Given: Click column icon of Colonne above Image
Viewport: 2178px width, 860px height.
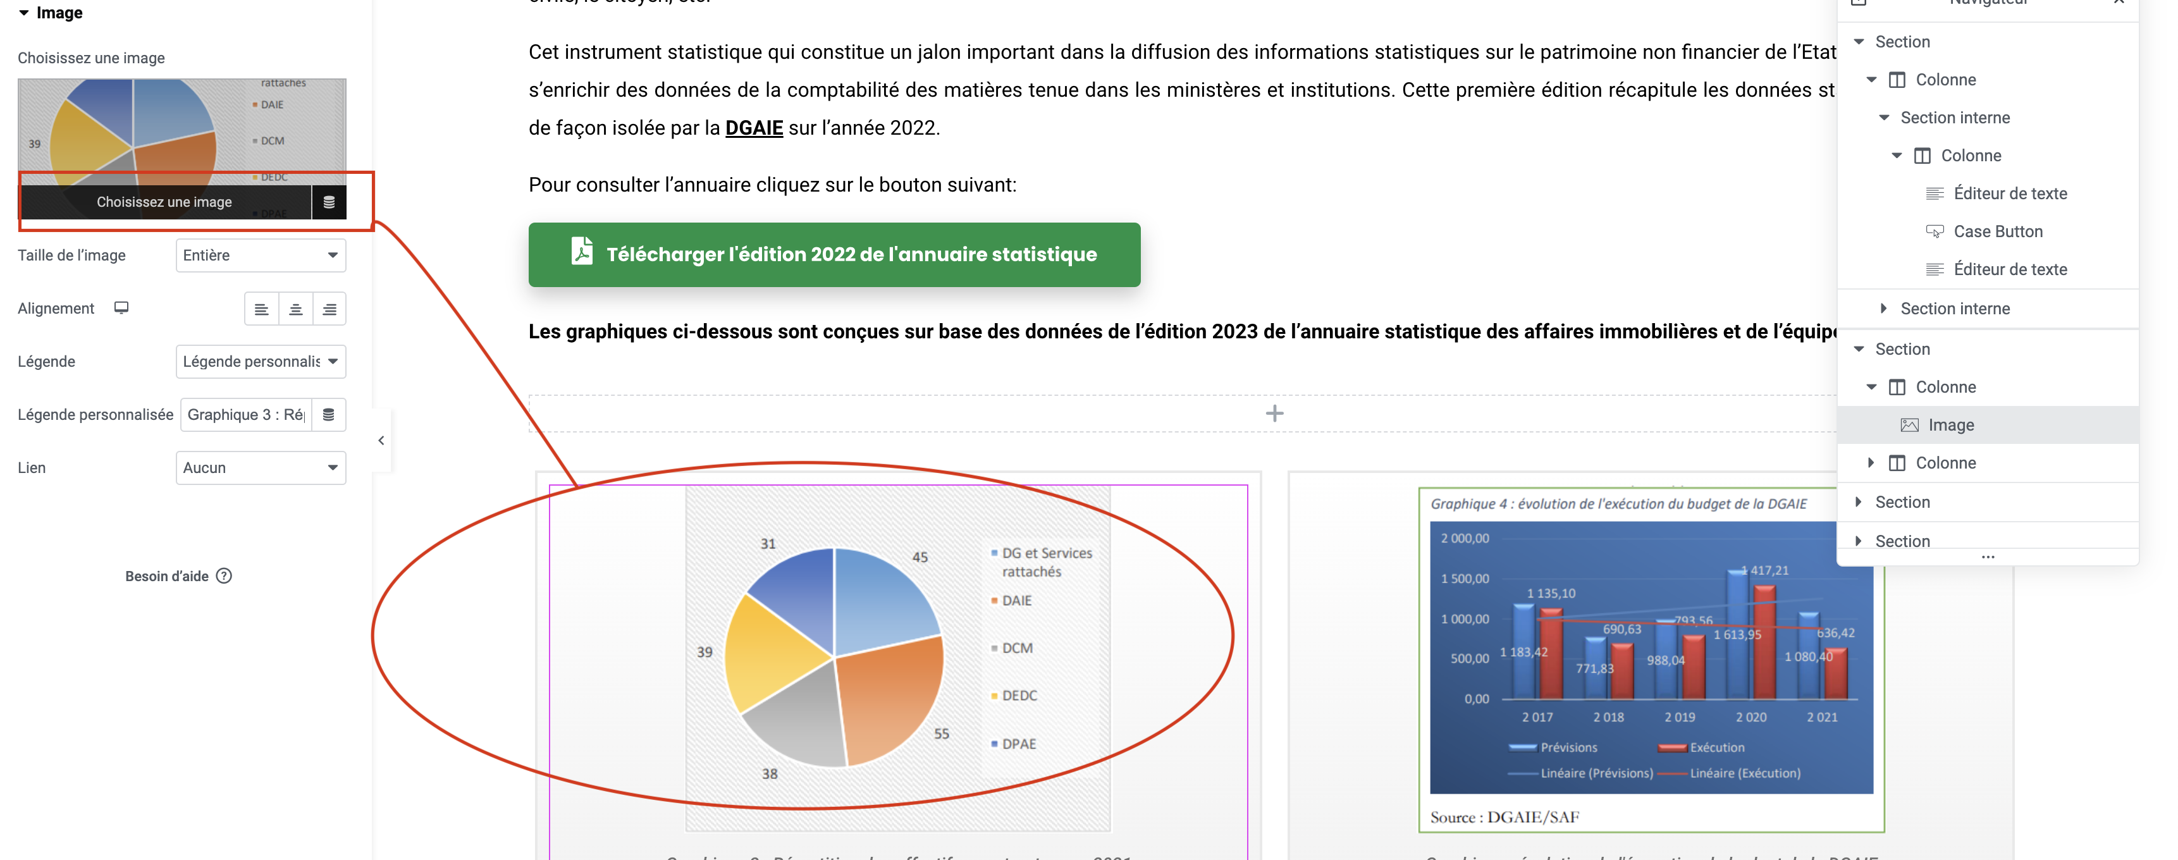Looking at the screenshot, I should pos(1897,387).
